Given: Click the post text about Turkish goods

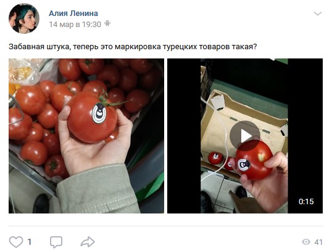Looking at the screenshot, I should coord(133,46).
